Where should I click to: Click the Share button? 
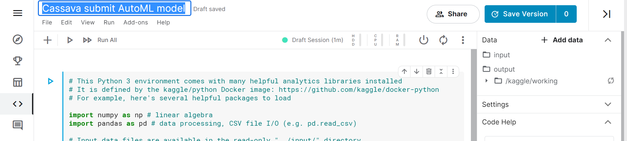[453, 14]
